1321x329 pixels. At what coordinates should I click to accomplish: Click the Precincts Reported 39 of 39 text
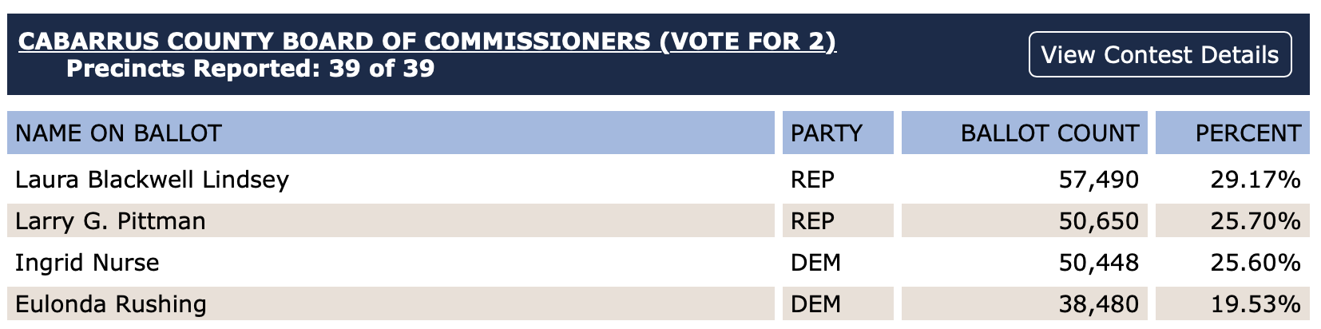[x=250, y=68]
